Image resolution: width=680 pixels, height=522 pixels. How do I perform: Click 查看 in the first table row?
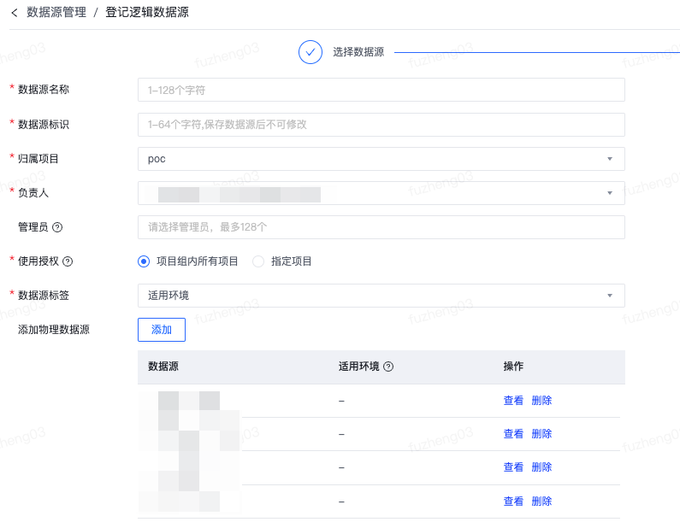[x=513, y=401]
